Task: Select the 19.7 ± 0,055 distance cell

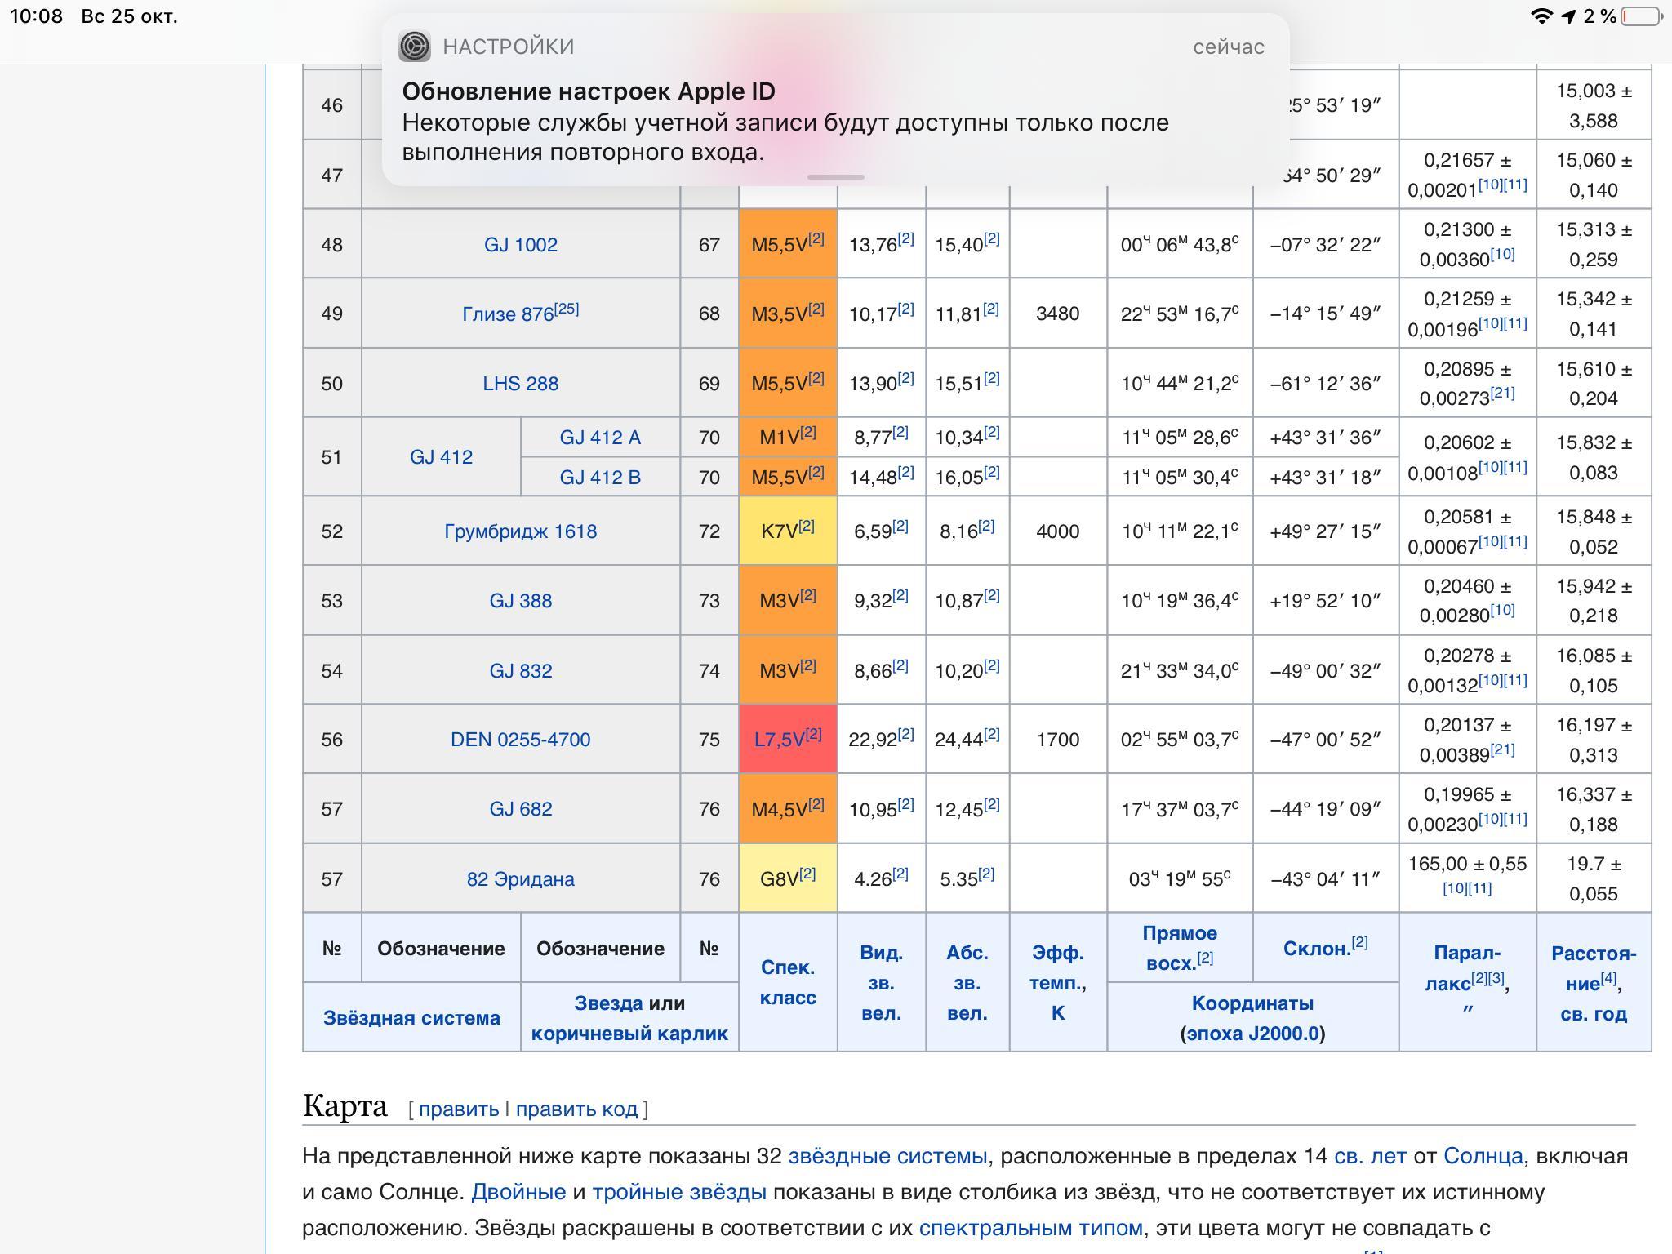Action: pyautogui.click(x=1594, y=878)
